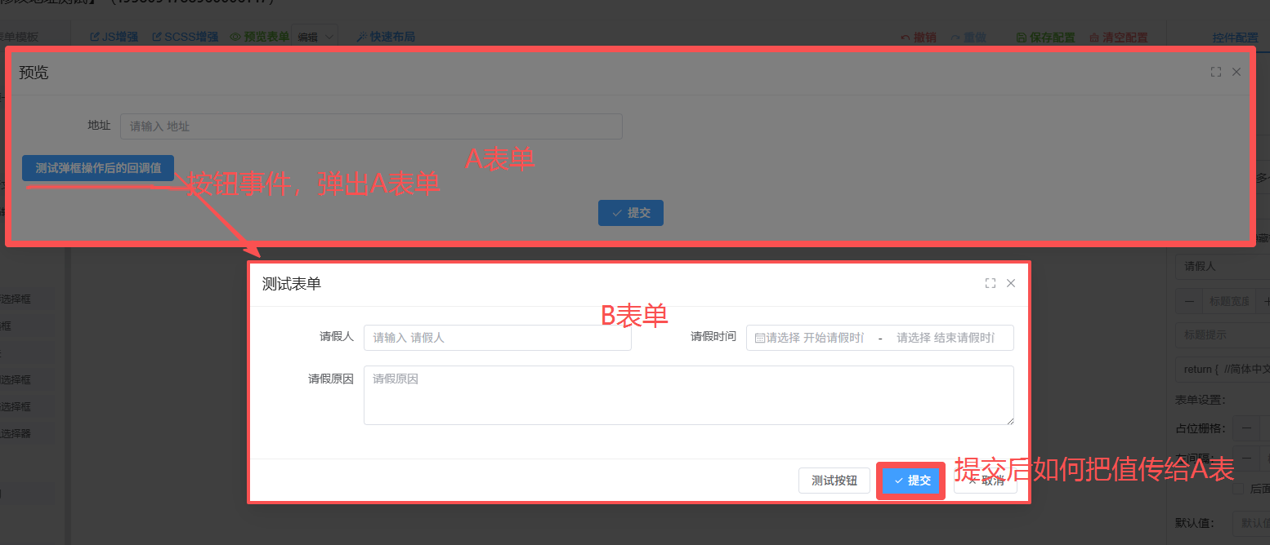Open the SCSS增强 editor link
This screenshot has height=545, width=1270.
[x=186, y=37]
